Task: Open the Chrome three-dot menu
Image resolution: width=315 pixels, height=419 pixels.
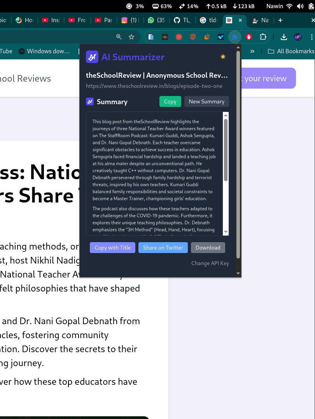Action: [311, 37]
